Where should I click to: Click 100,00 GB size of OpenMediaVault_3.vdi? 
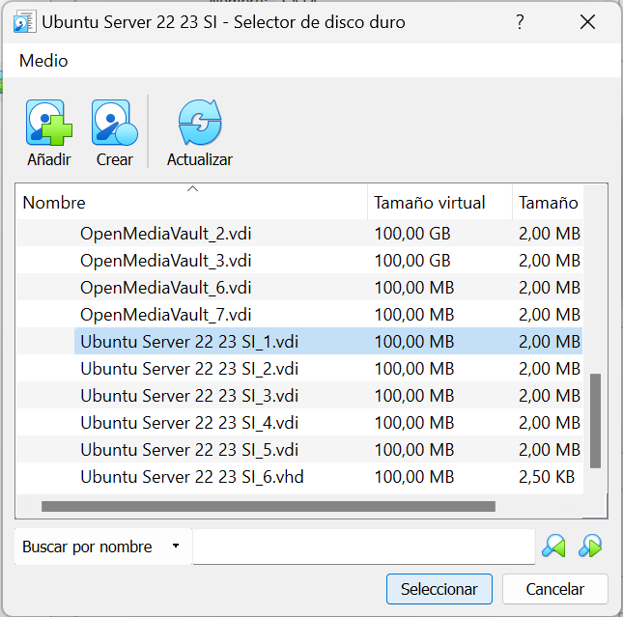412,261
